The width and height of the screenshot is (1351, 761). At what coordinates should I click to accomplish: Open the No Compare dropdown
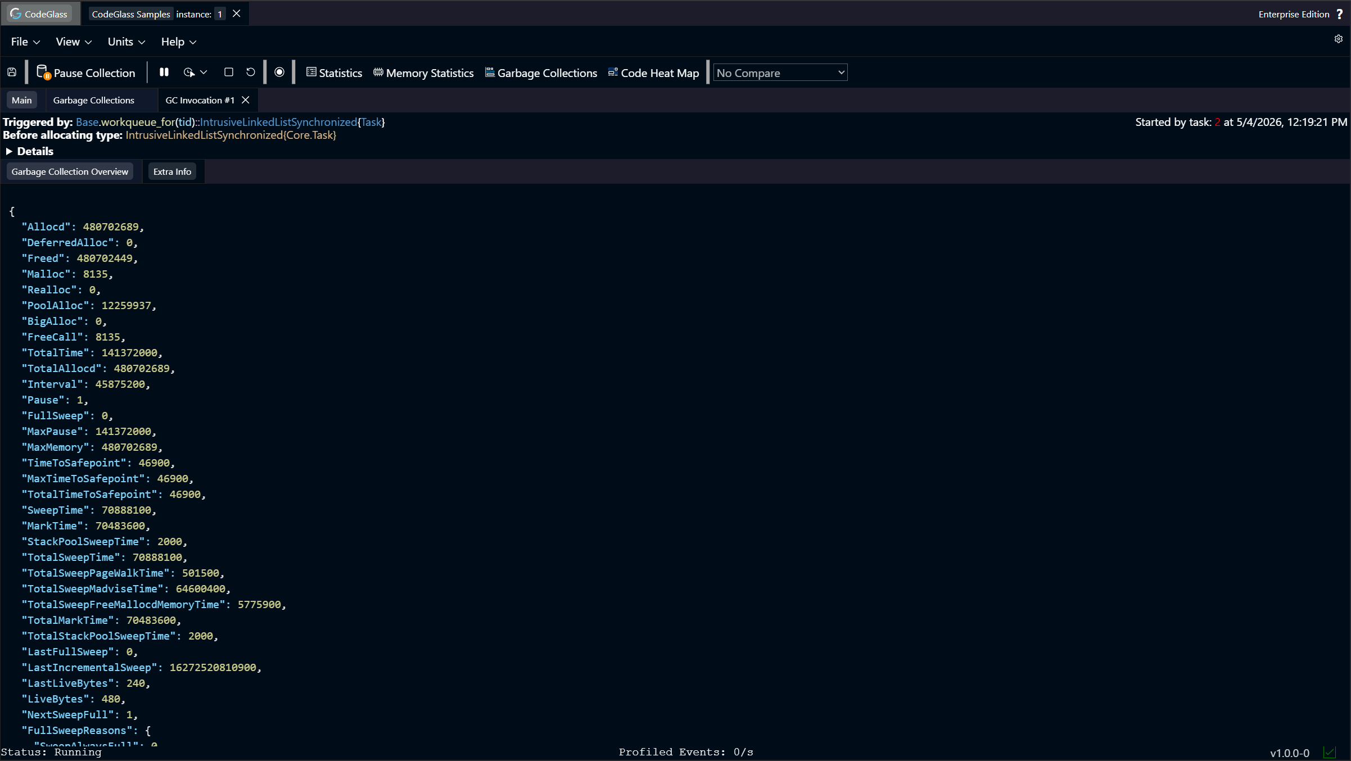(780, 73)
